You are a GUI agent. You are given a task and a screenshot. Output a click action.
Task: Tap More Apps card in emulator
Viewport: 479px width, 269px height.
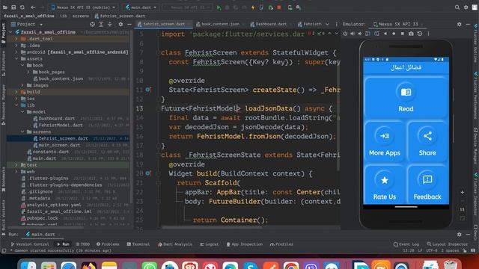tap(384, 141)
